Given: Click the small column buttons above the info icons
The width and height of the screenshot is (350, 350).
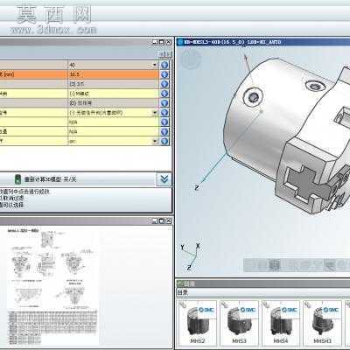Looking at the screenshot, I should pos(164,54).
